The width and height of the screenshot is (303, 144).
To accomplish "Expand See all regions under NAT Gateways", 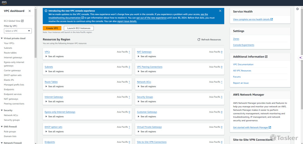I will click(x=138, y=56).
